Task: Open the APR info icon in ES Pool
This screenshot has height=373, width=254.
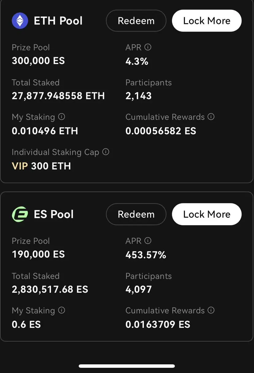Action: pyautogui.click(x=148, y=241)
